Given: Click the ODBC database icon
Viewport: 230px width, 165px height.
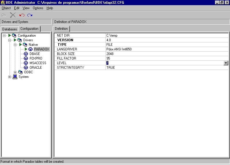Looking at the screenshot, I should [20, 72].
